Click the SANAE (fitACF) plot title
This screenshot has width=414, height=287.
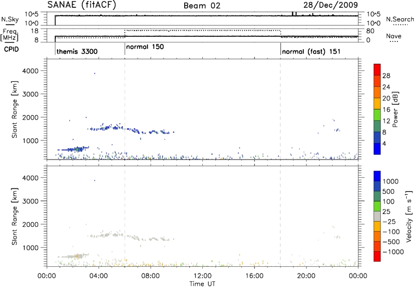[82, 5]
